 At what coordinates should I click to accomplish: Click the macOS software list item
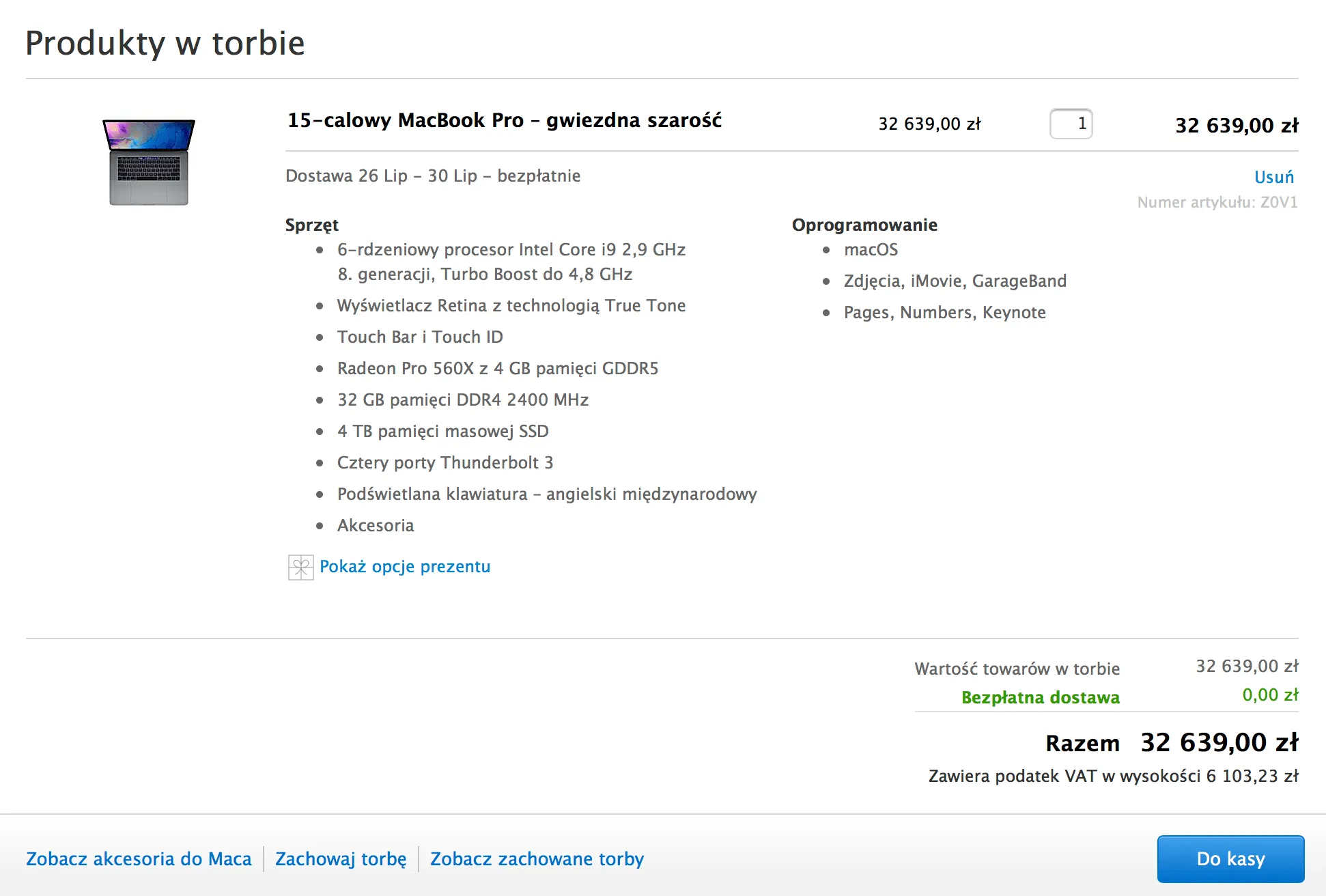click(871, 250)
